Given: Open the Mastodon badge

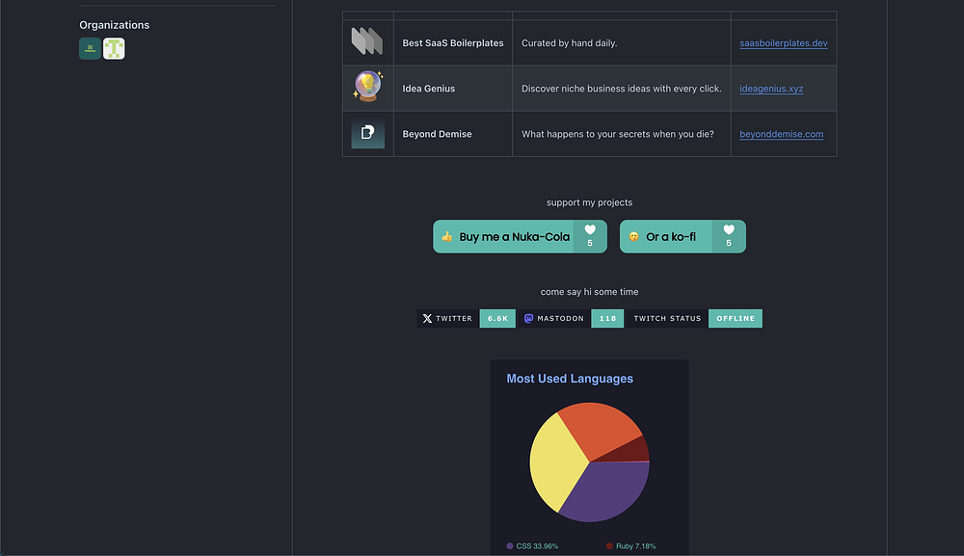Looking at the screenshot, I should (571, 318).
